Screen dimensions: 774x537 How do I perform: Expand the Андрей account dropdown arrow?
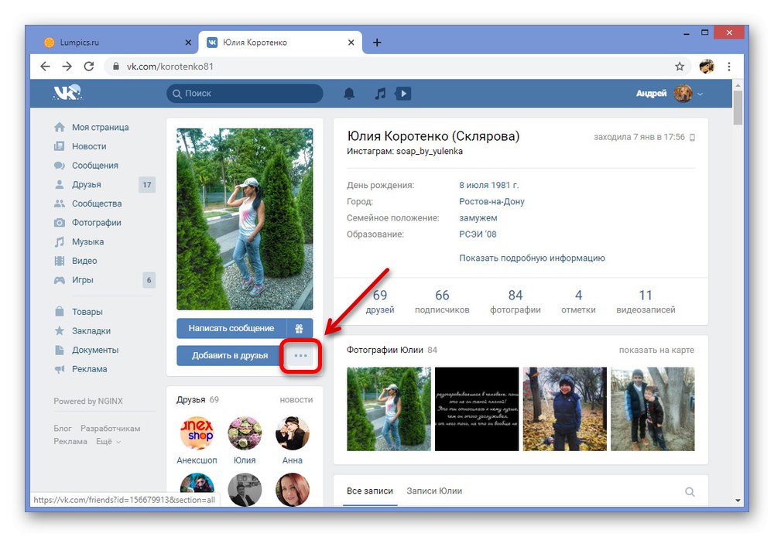[700, 94]
